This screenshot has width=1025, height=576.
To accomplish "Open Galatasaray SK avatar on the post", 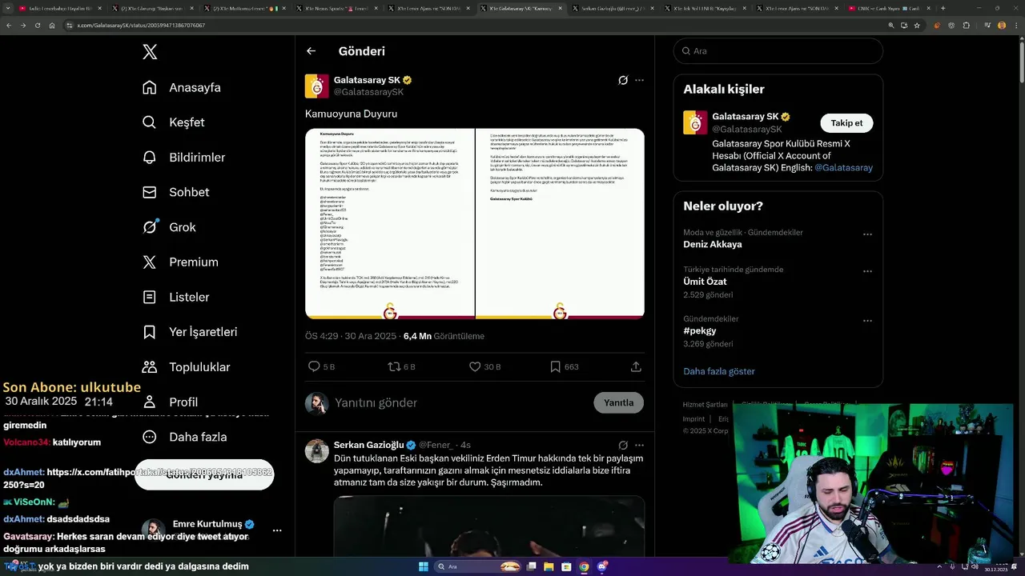I will pyautogui.click(x=317, y=86).
